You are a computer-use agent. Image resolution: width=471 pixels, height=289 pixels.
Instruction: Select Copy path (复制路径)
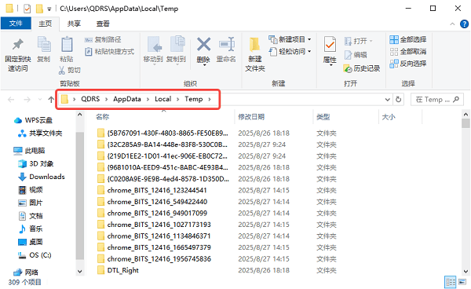coord(103,39)
